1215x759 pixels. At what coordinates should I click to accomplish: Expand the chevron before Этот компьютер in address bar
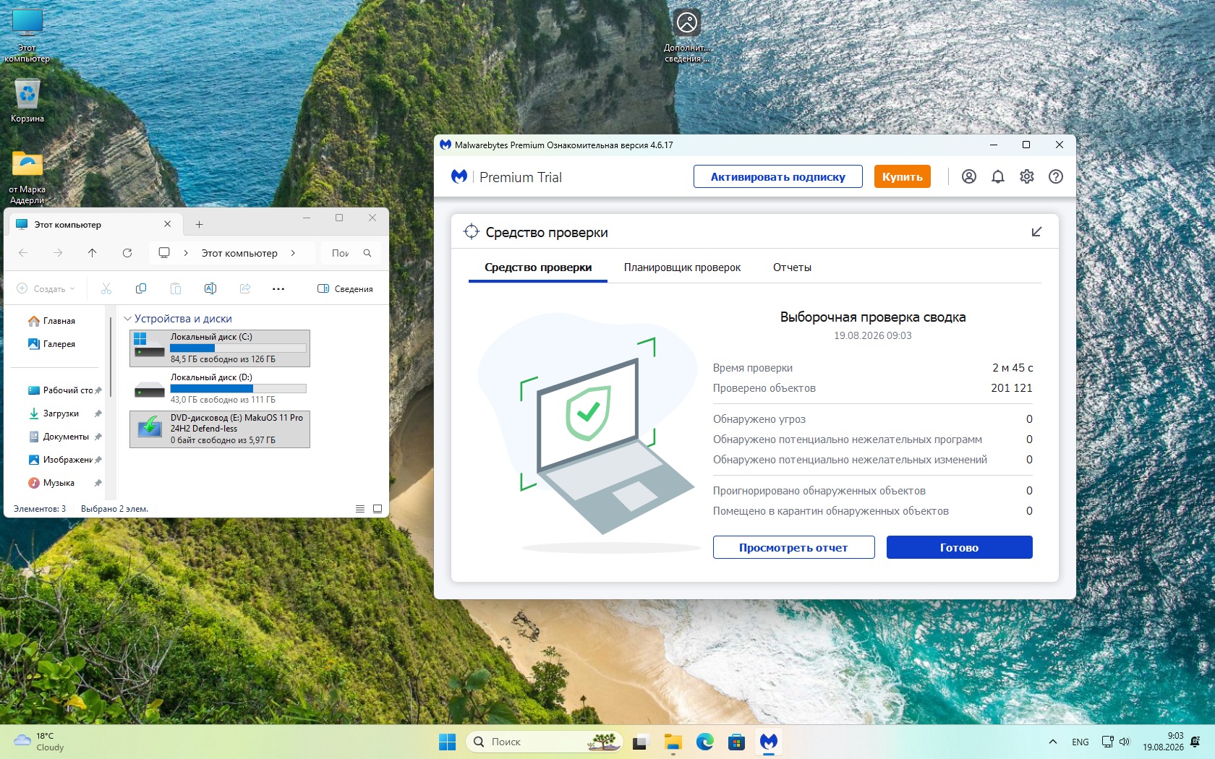coord(186,253)
